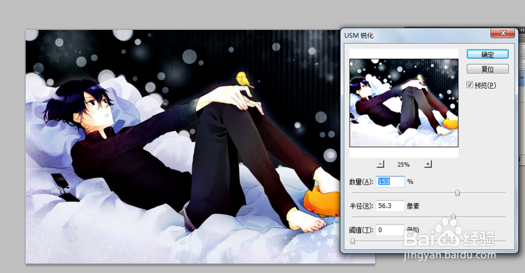
Task: Adjust the 半径 radius slider handle
Action: (454, 217)
